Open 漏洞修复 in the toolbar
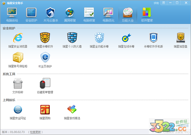191x135 pixels. [70, 15]
